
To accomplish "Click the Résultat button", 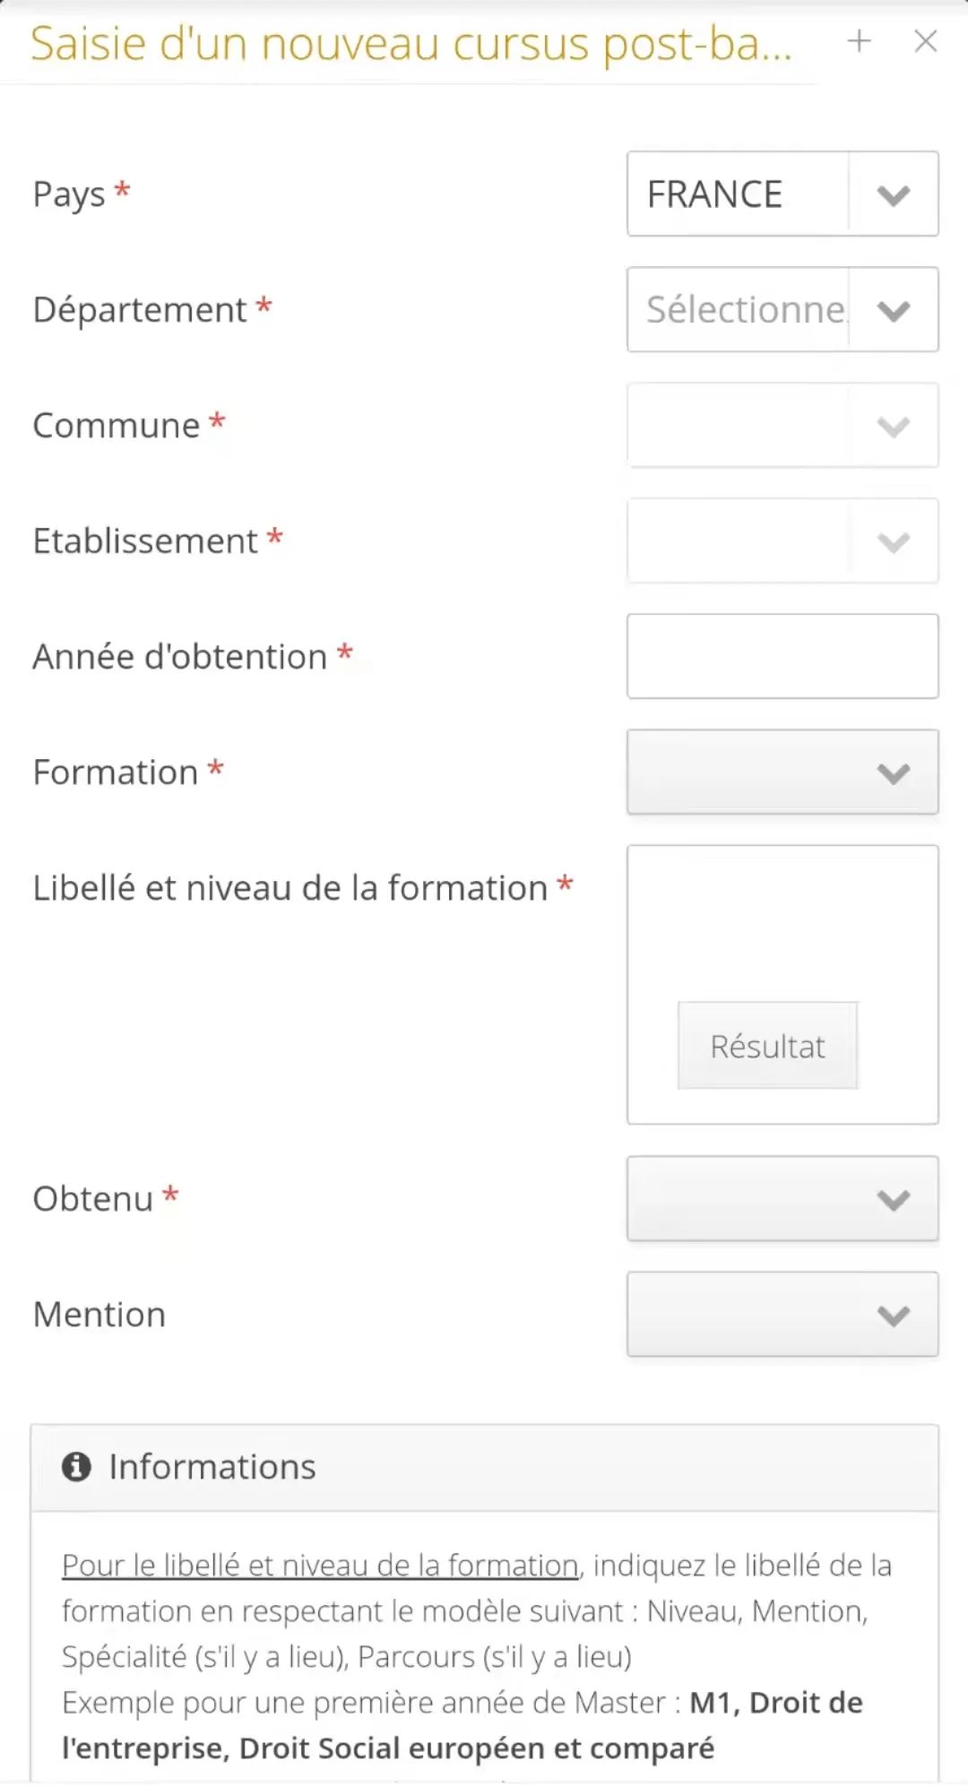I will [x=768, y=1046].
